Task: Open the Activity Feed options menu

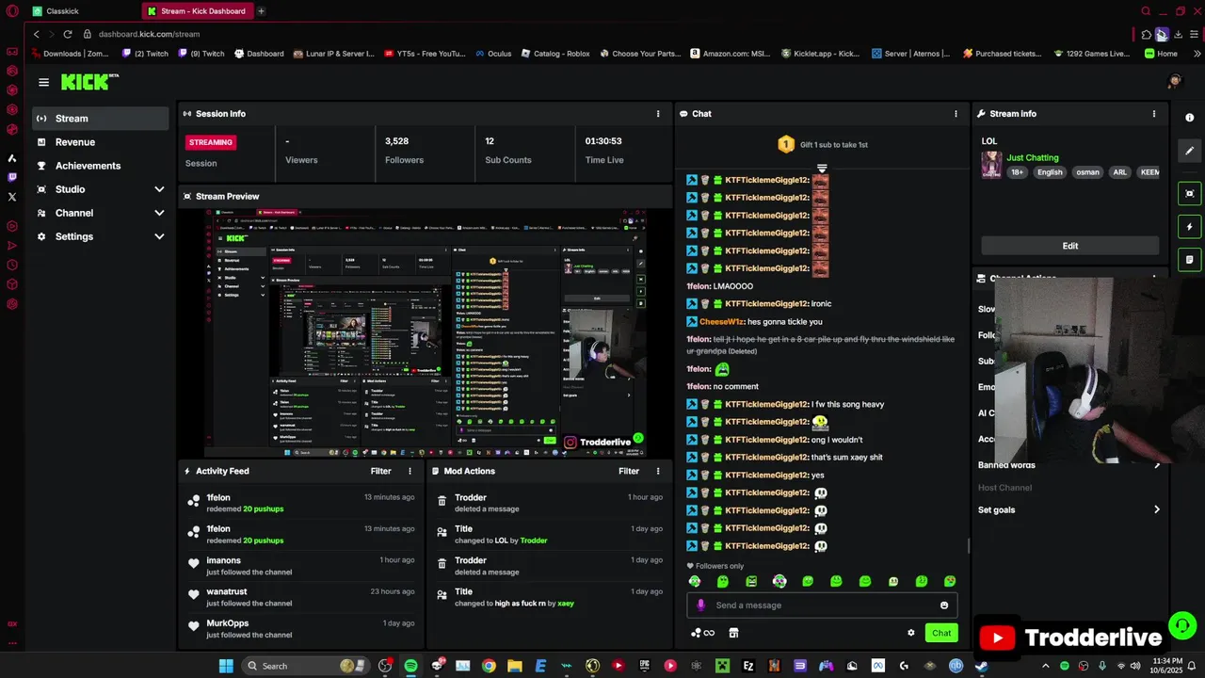Action: (410, 471)
